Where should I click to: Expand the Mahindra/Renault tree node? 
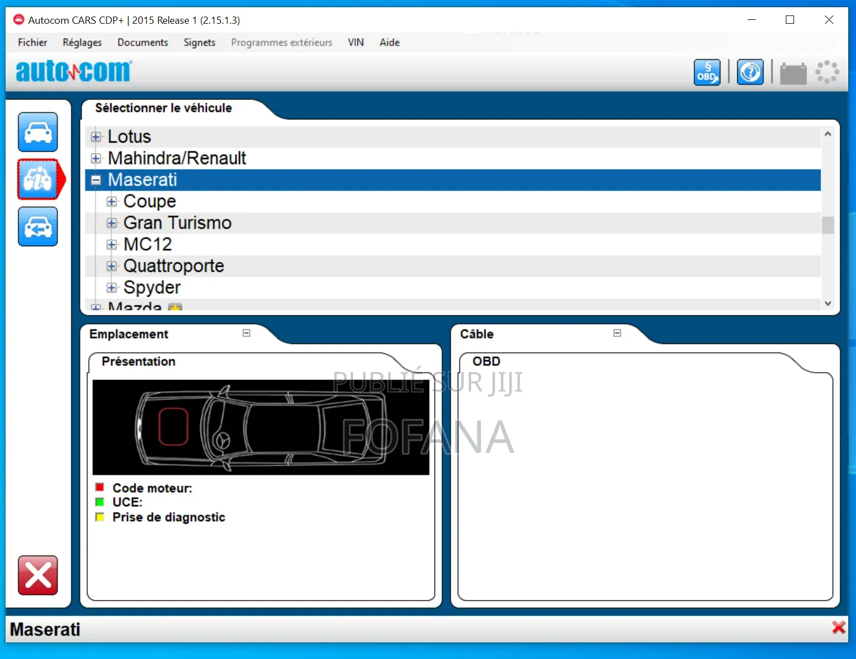[96, 159]
